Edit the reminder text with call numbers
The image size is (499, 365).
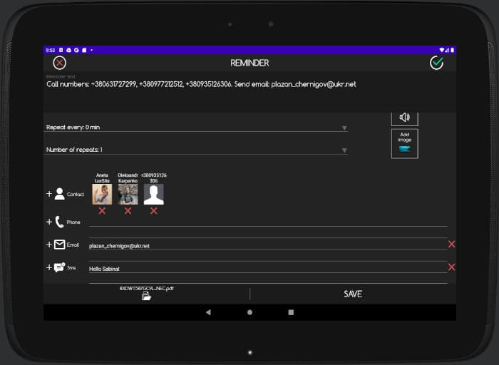pyautogui.click(x=201, y=84)
